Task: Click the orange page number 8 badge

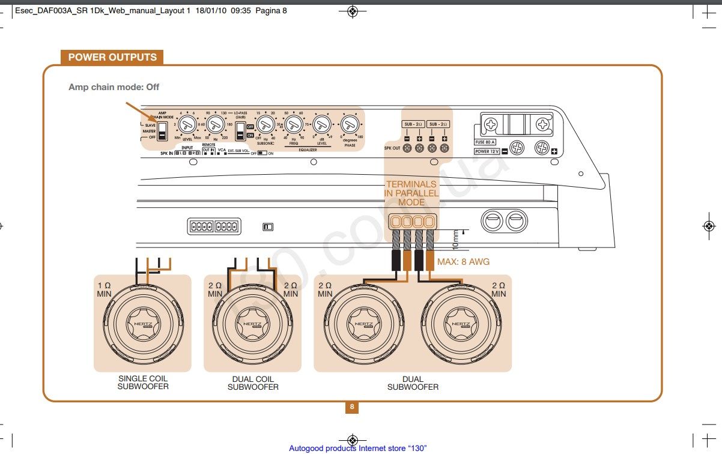Action: (x=353, y=407)
